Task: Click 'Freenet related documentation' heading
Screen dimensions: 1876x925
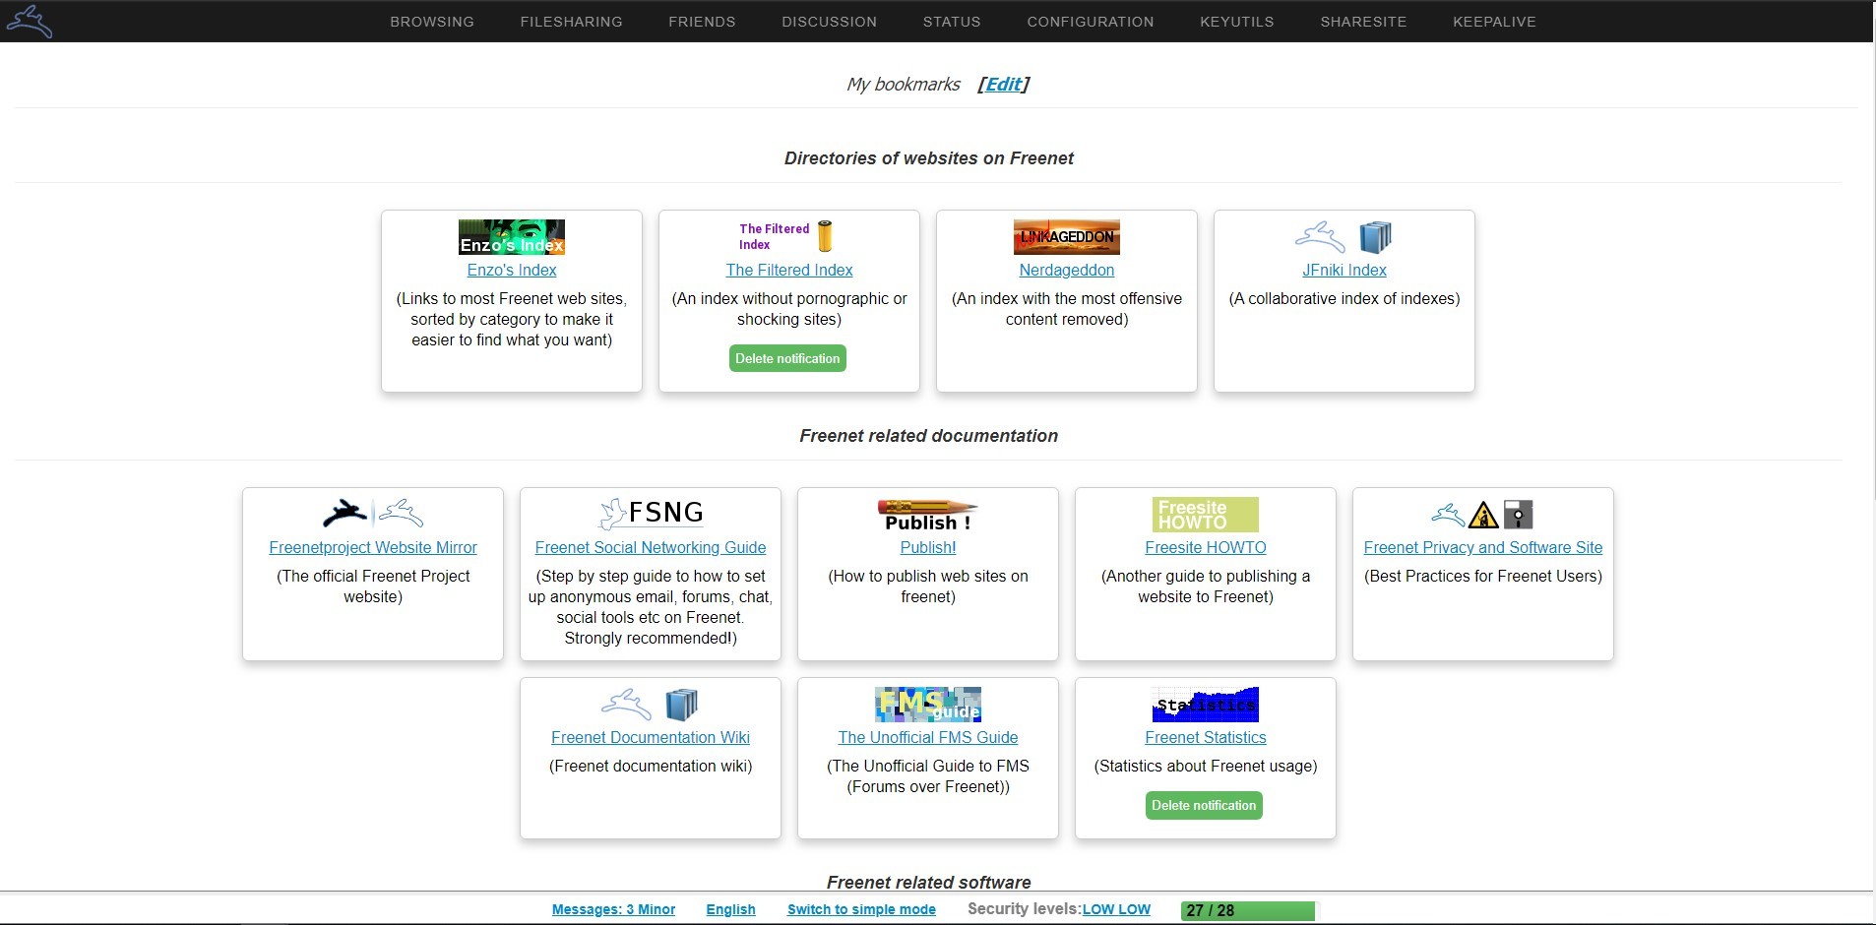Action: pyautogui.click(x=928, y=436)
